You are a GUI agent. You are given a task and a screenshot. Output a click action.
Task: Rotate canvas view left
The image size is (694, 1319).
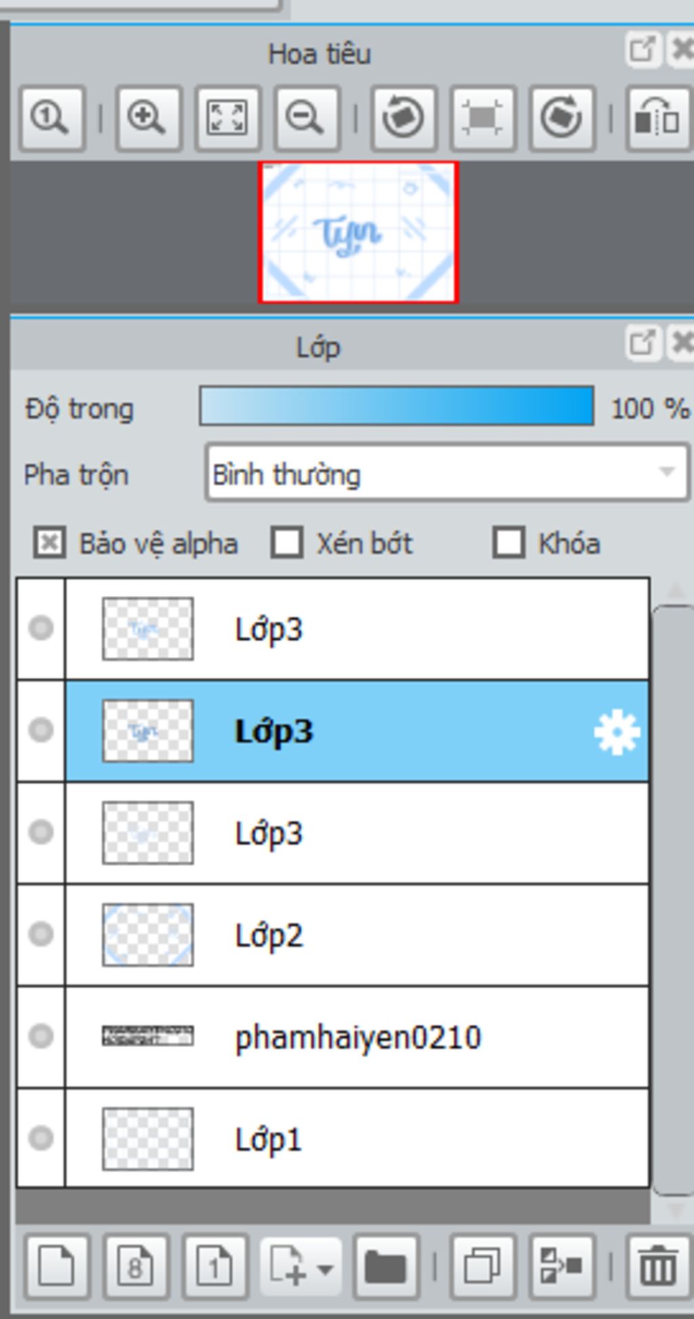click(403, 118)
